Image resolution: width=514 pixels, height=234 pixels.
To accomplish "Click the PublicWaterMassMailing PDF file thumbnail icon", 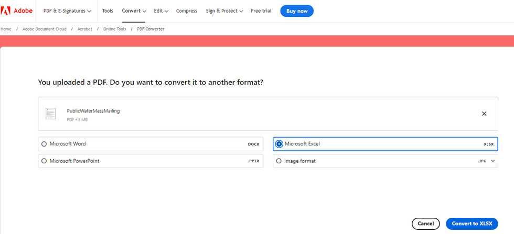I will [50, 114].
